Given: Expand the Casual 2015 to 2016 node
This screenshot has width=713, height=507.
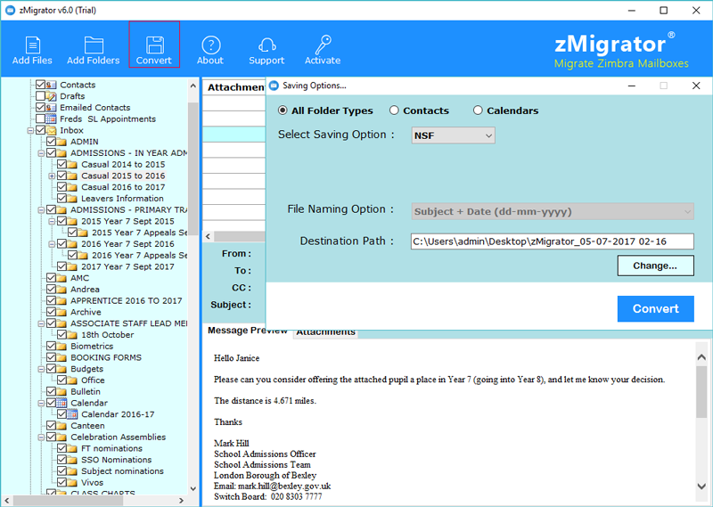Looking at the screenshot, I should click(x=52, y=176).
